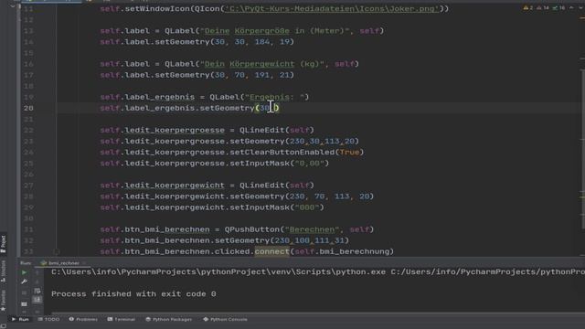585x329 pixels.
Task: Click QPushButton on line 31
Action: (x=252, y=229)
